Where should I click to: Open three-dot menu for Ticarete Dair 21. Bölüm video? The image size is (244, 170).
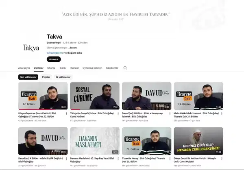[222, 114]
